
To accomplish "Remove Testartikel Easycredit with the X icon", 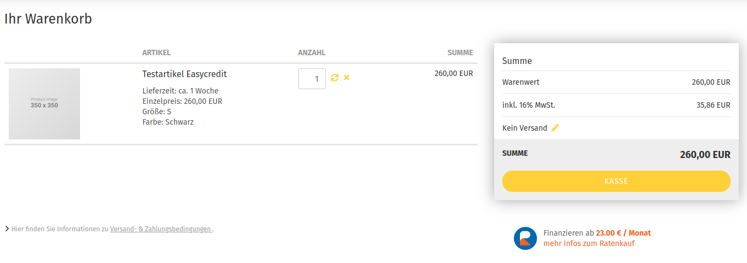I will 347,78.
